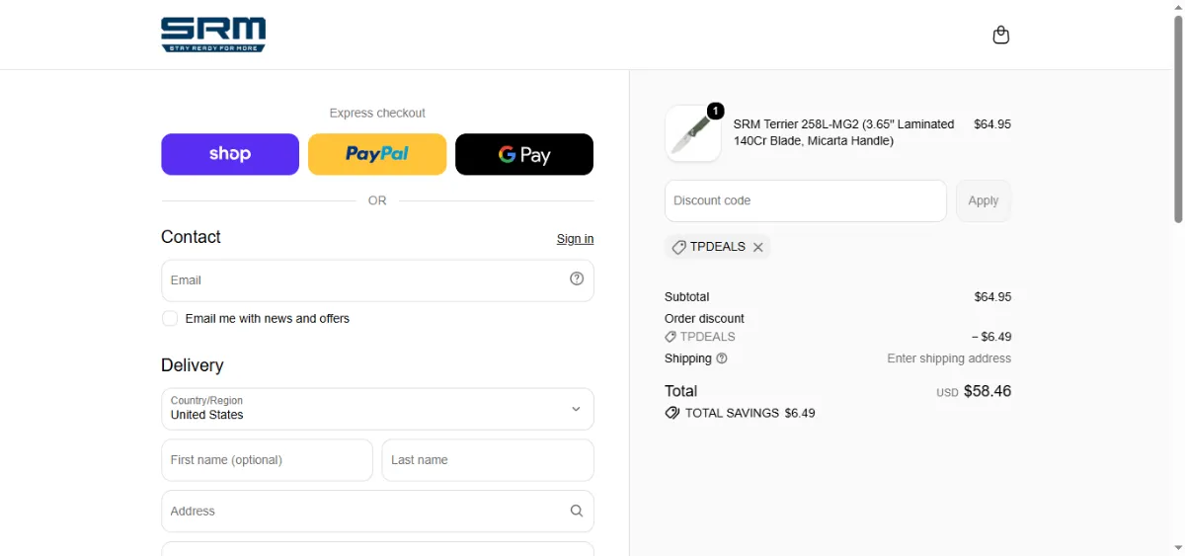Pay with Google Pay express button

pos(524,154)
